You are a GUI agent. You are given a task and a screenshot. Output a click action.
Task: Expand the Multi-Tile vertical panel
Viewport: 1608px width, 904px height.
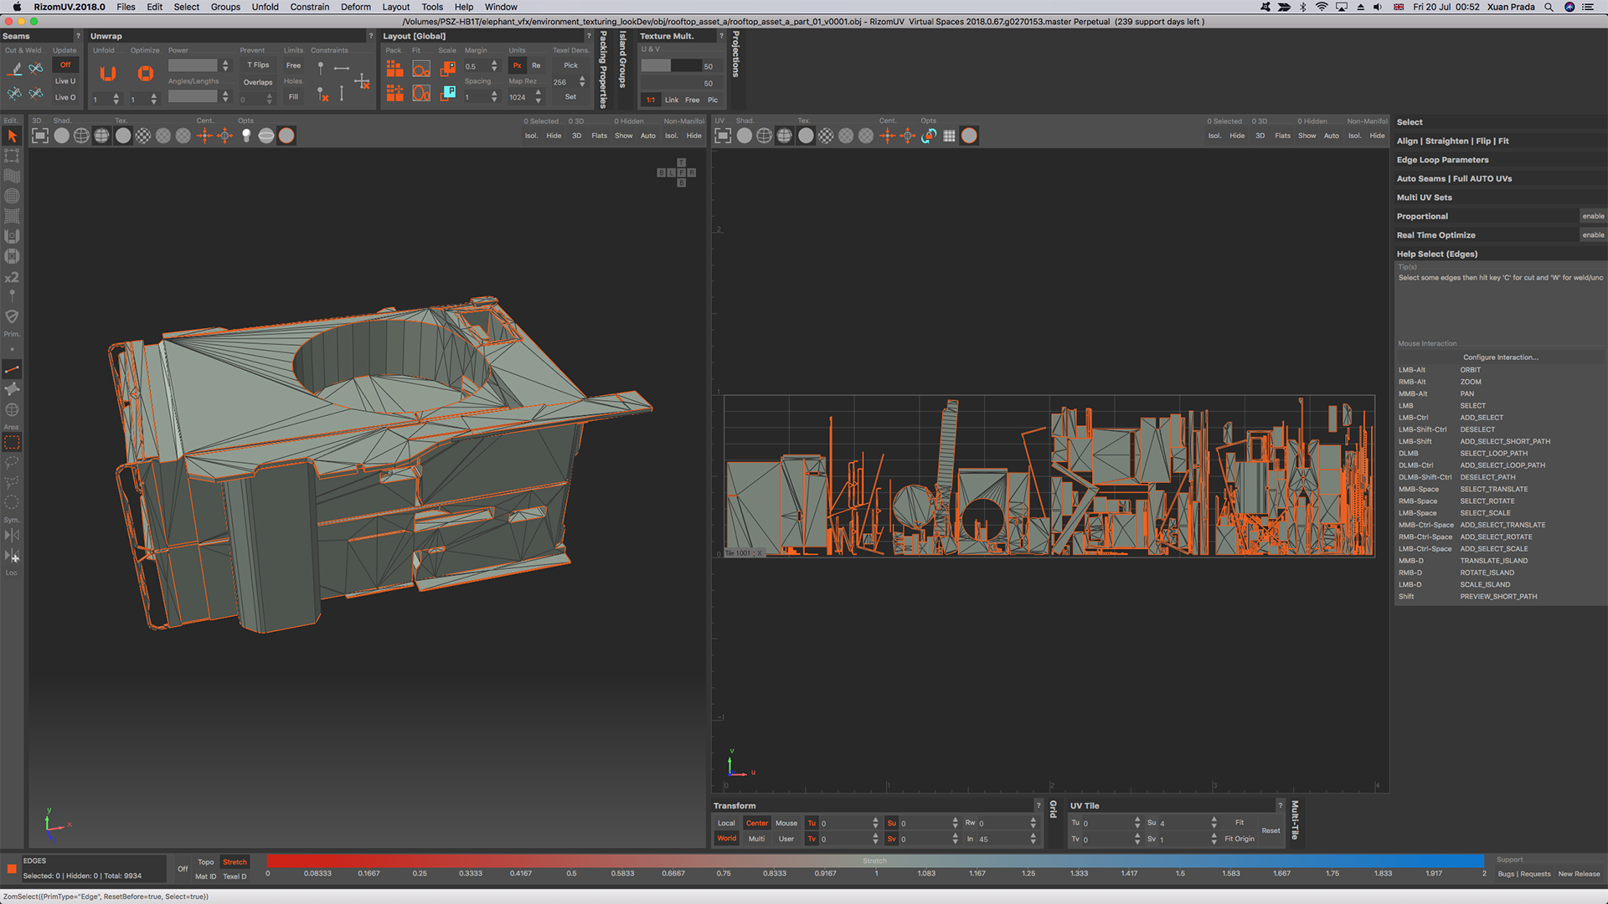pos(1295,820)
